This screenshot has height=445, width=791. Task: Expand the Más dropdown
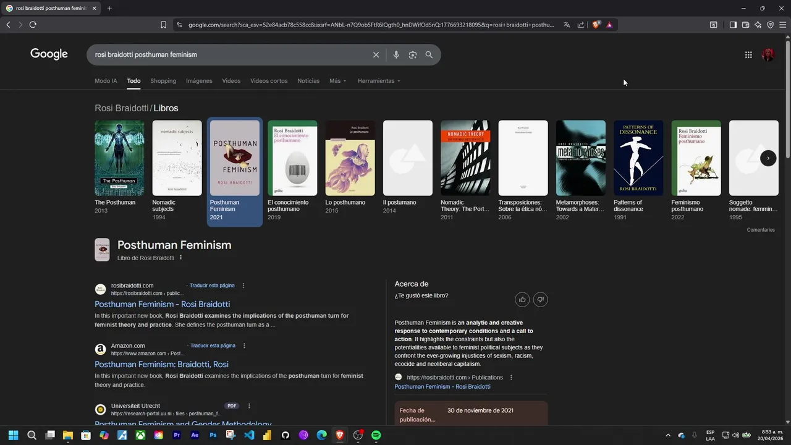[338, 81]
